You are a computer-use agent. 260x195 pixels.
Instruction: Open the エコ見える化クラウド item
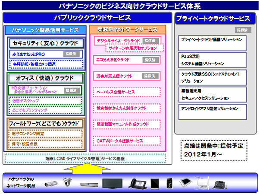pyautogui.click(x=127, y=60)
